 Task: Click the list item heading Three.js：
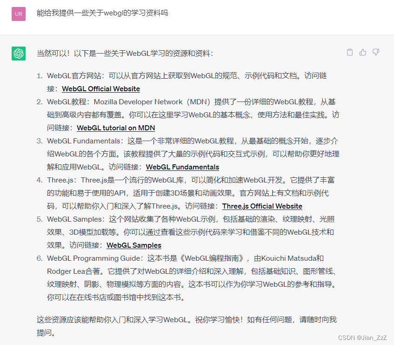[61, 180]
